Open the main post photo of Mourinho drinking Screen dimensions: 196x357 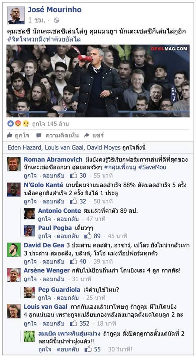[98, 81]
